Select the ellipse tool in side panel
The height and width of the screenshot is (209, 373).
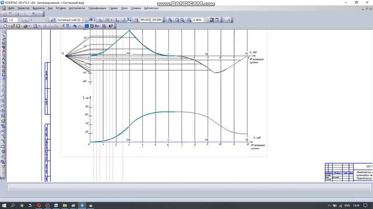coord(3,111)
